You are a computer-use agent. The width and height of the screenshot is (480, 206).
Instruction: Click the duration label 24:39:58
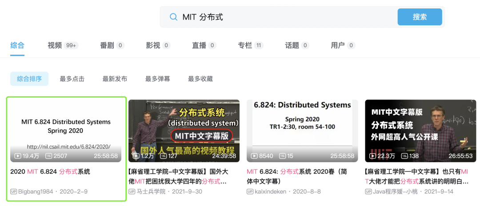click(224, 156)
